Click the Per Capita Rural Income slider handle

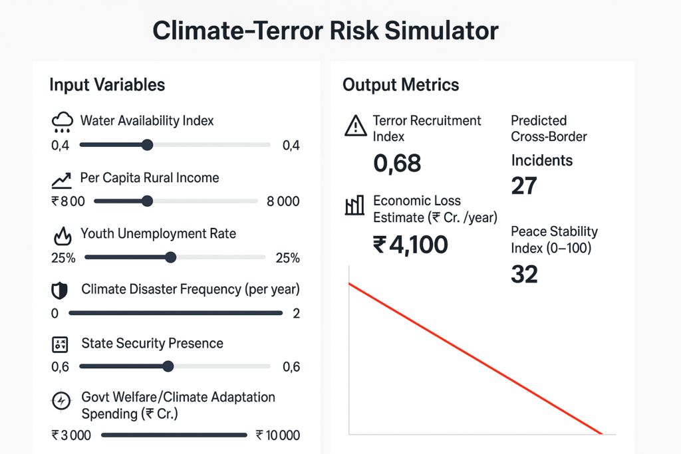coord(148,201)
